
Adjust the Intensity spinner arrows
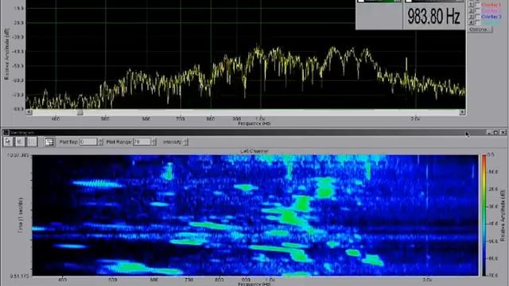[185, 142]
